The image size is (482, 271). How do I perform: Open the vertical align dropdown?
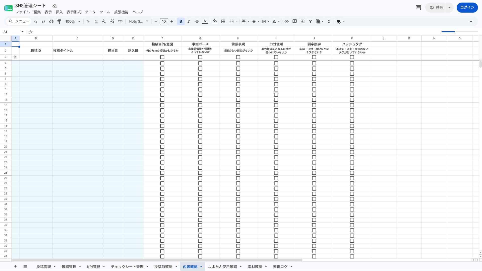256,22
